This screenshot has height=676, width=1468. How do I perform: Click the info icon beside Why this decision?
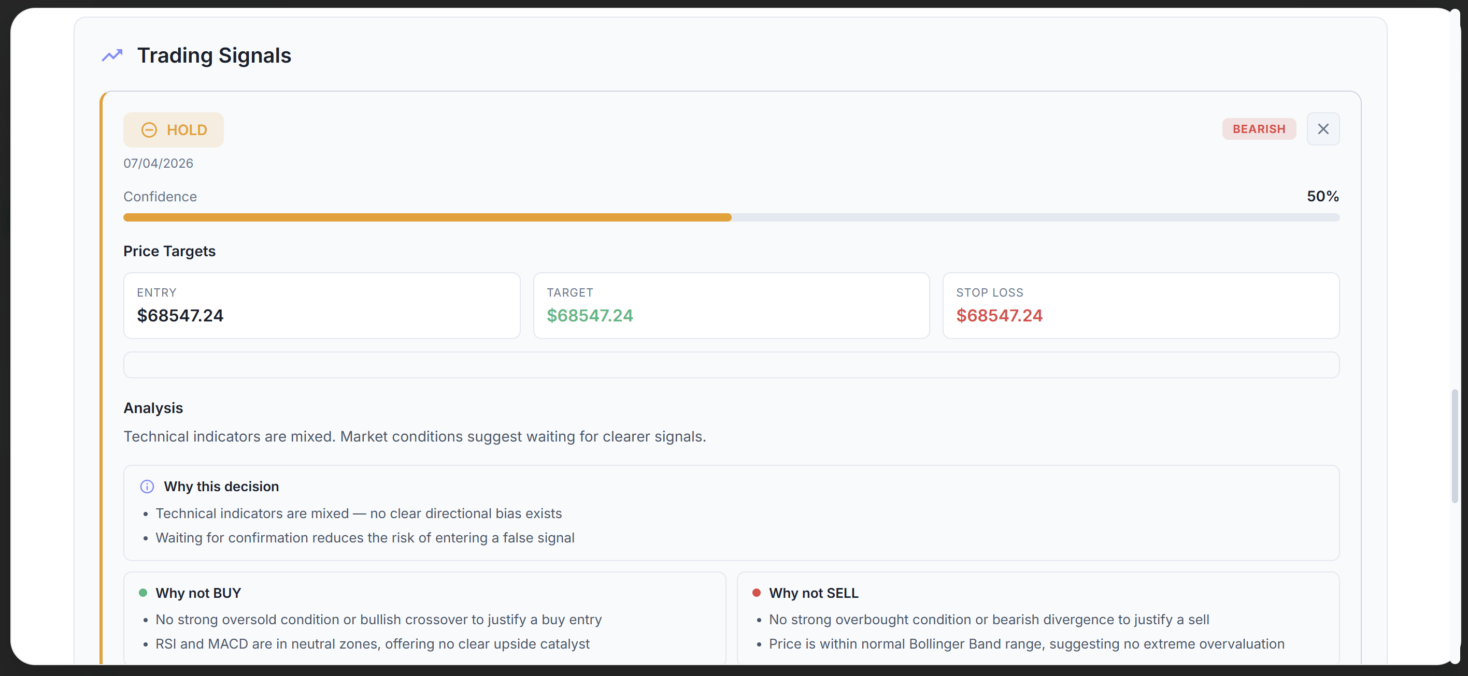[147, 487]
